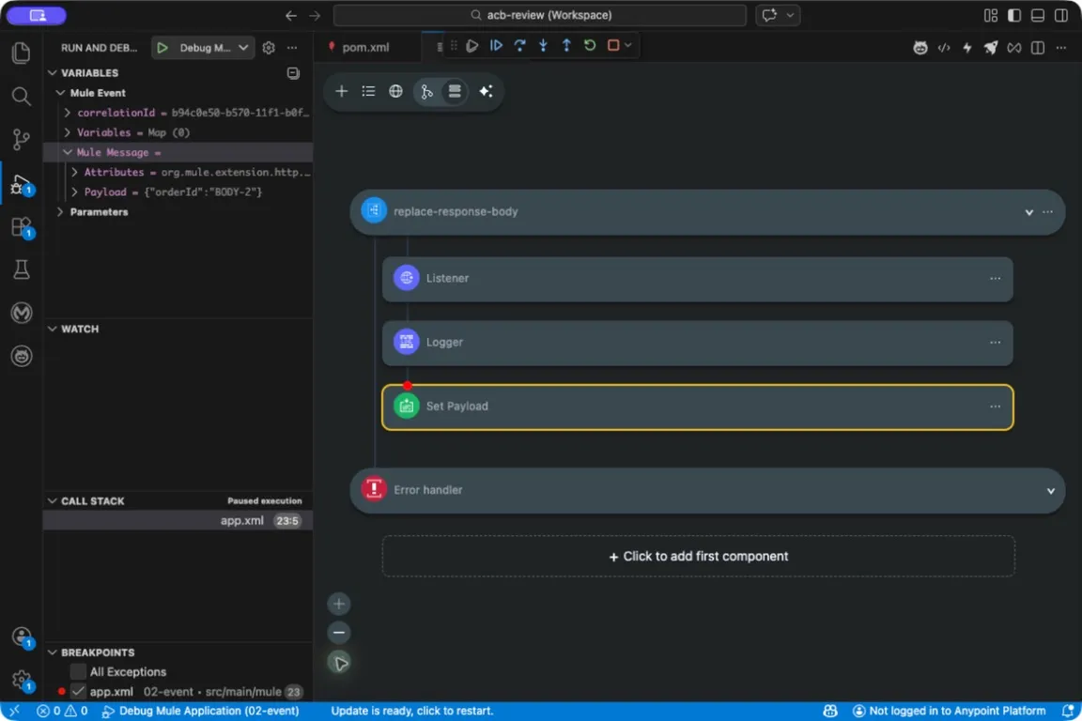Toggle the stacked layout icon in canvas toolbar
1082x721 pixels.
point(454,91)
